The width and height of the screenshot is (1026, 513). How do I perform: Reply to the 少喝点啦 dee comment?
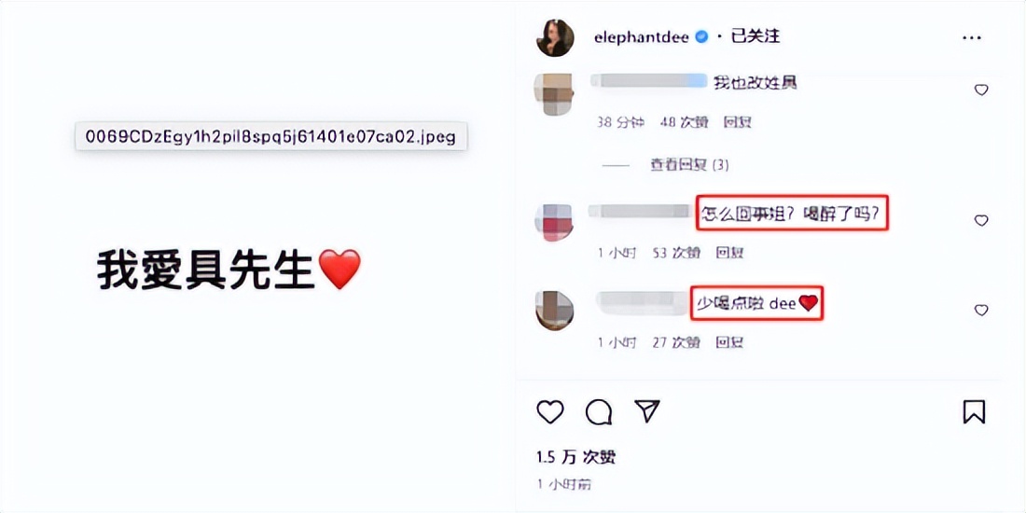click(729, 342)
